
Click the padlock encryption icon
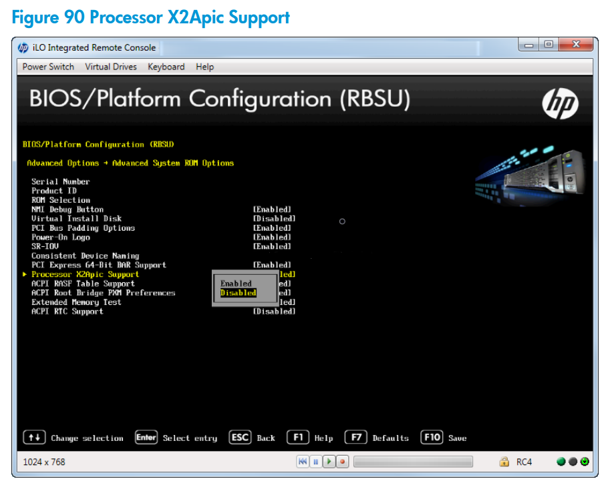tap(504, 462)
